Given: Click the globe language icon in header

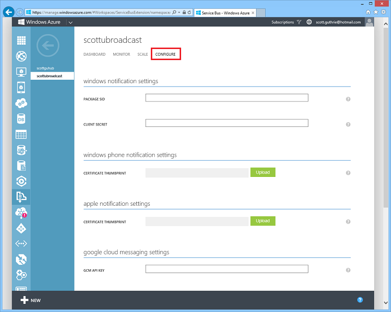Looking at the screenshot, I should (x=309, y=22).
